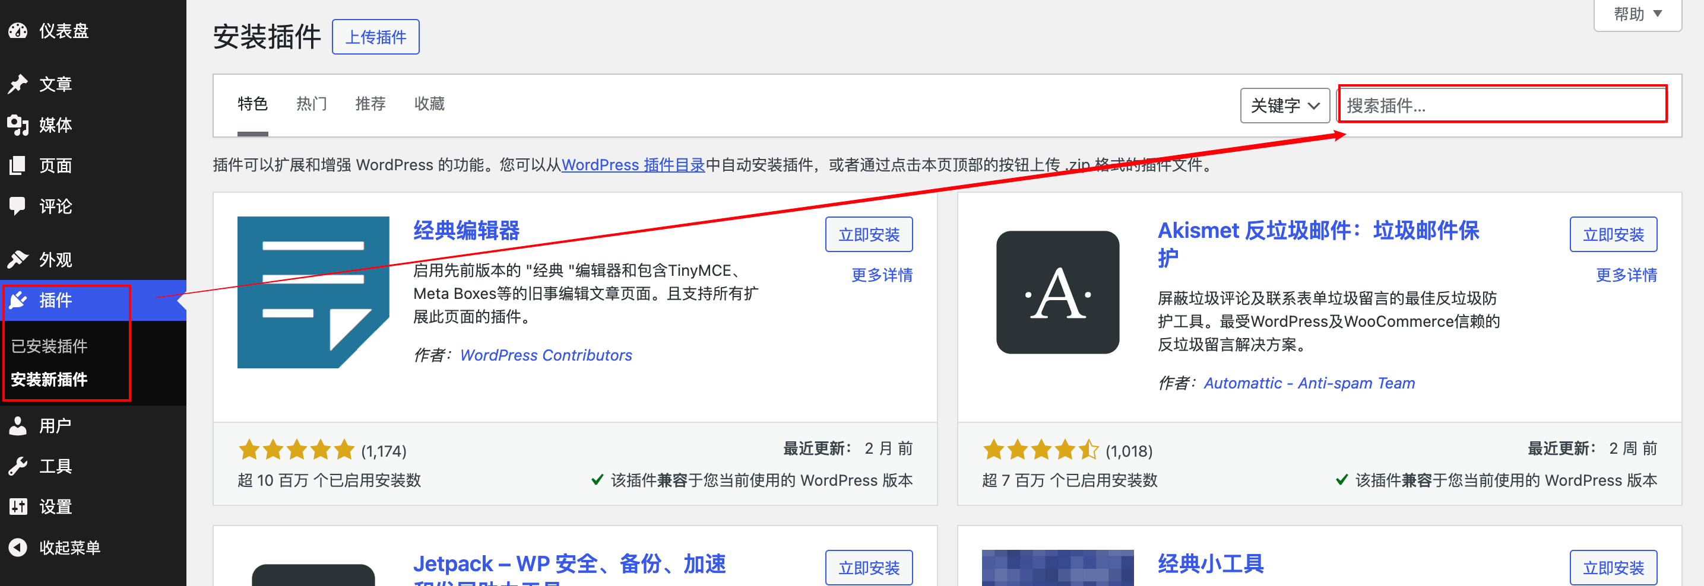The height and width of the screenshot is (586, 1704).
Task: Click 最近更新: 2 月 前 text
Action: pyautogui.click(x=848, y=448)
